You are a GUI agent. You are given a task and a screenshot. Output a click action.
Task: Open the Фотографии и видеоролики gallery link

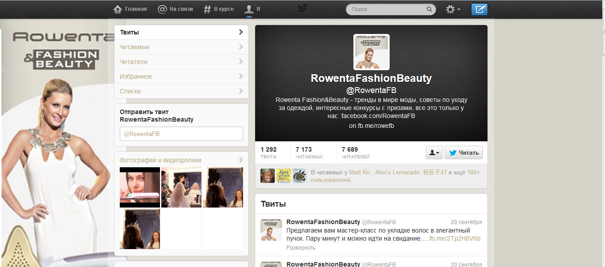[160, 160]
